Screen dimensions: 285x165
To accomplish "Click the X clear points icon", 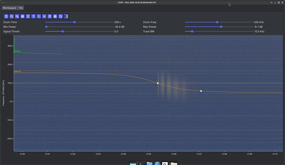I will point(44,17).
